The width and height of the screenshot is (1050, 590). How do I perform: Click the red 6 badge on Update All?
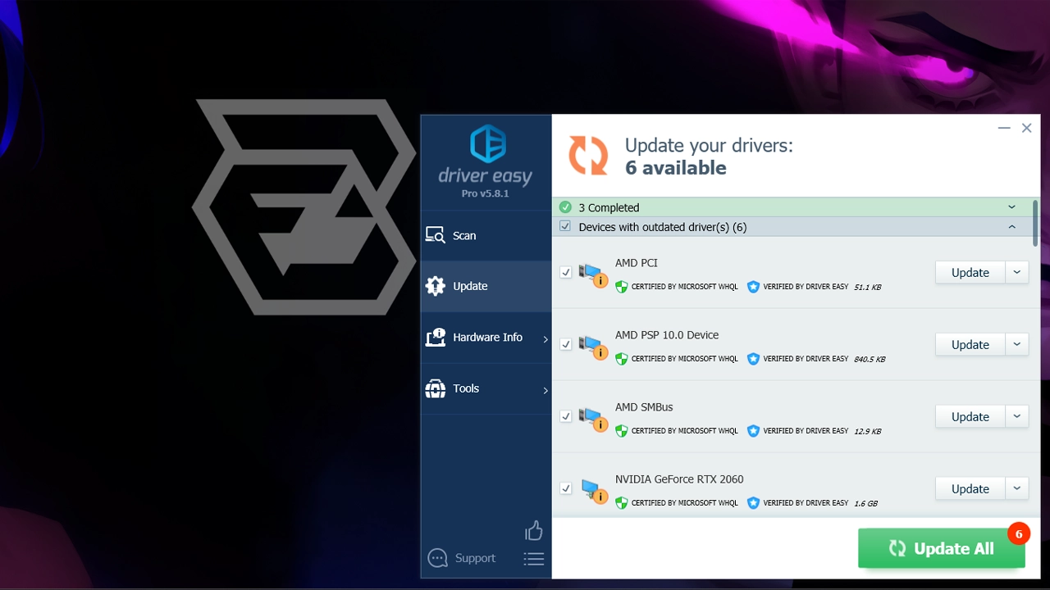1019,533
